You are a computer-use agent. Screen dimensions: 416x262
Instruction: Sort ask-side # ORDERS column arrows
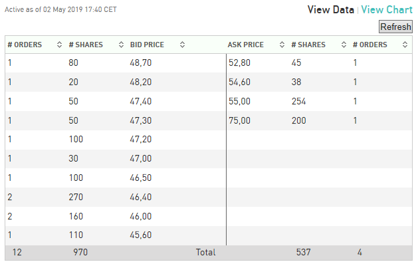405,45
